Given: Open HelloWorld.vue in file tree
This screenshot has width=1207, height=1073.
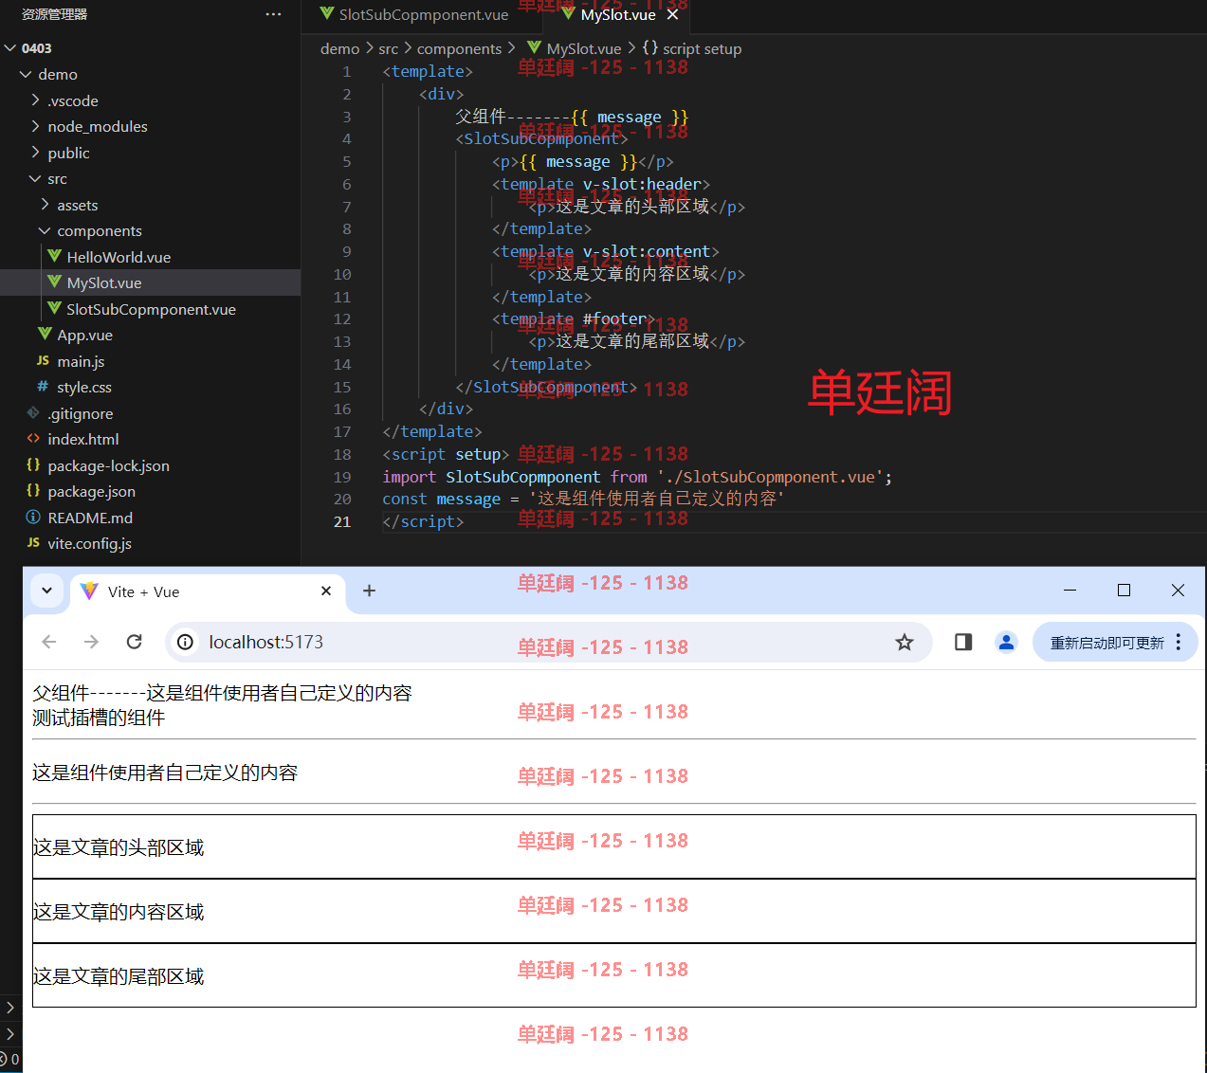Looking at the screenshot, I should pos(119,257).
